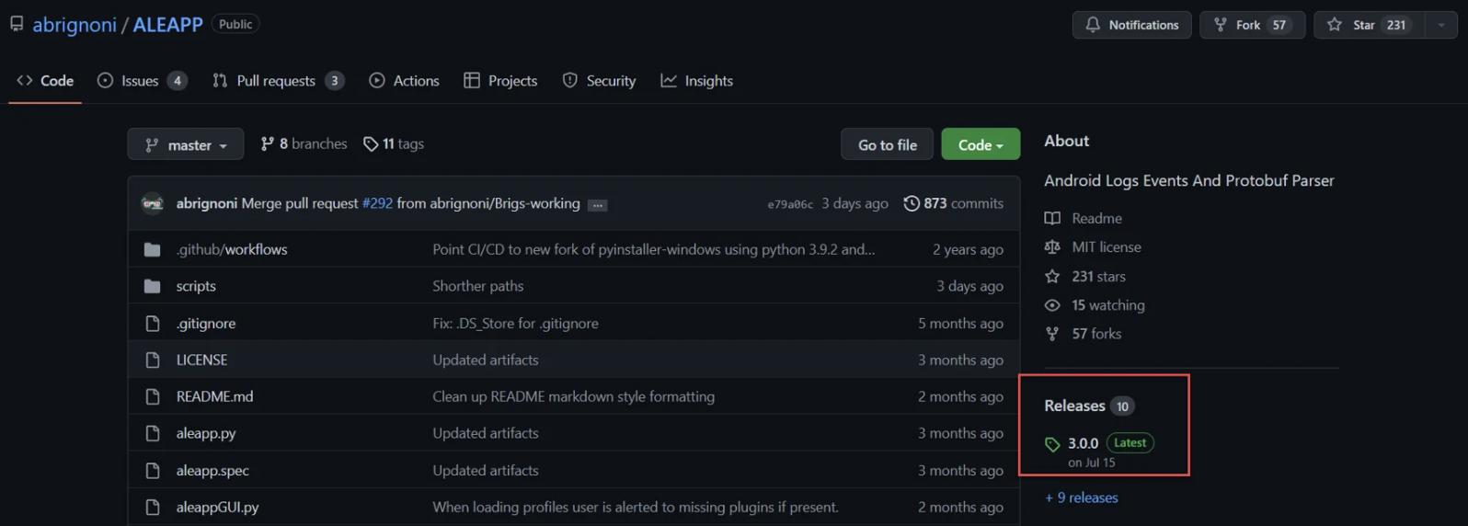Viewport: 1468px width, 526px height.
Task: Open the .gitignore file
Action: click(x=206, y=324)
